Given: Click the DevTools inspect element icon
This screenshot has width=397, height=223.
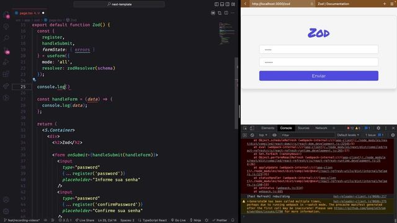Looking at the screenshot, I should 245,128.
